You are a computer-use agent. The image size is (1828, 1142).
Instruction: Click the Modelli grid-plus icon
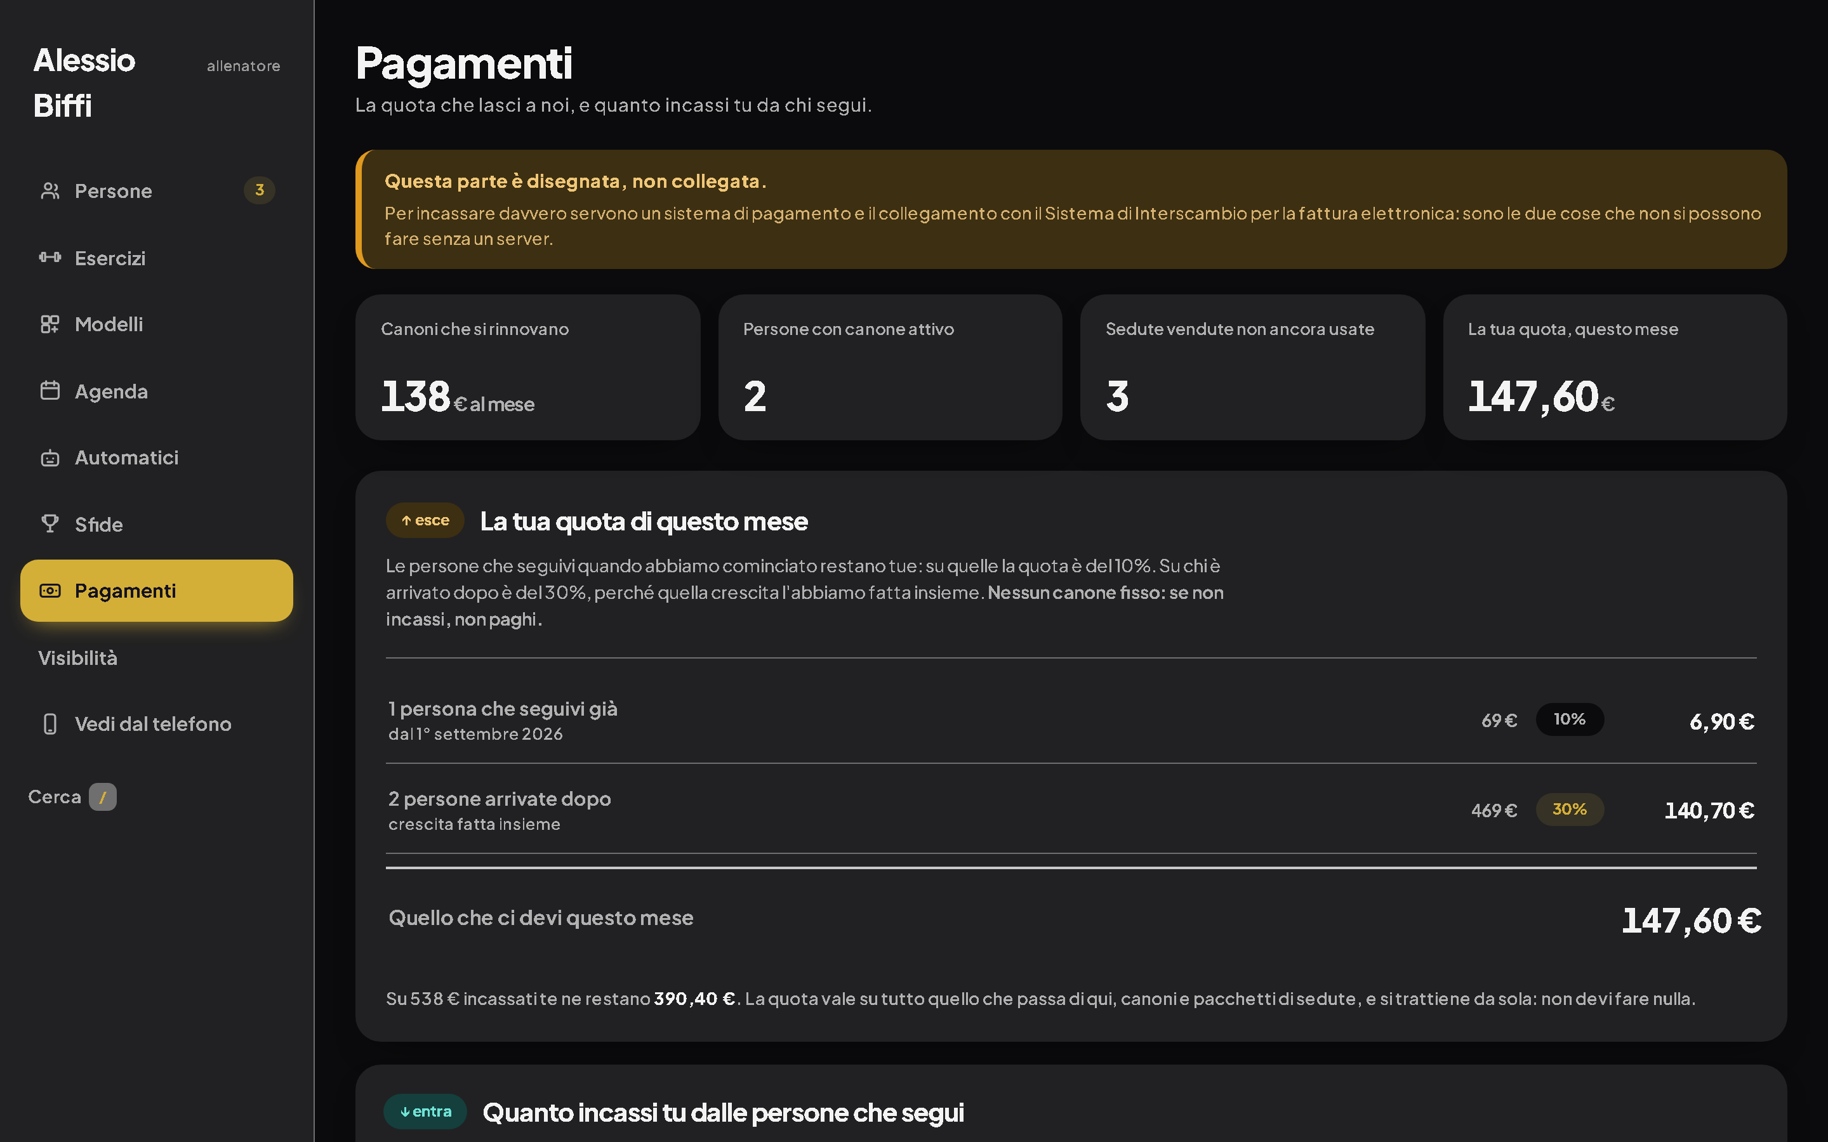(x=50, y=324)
